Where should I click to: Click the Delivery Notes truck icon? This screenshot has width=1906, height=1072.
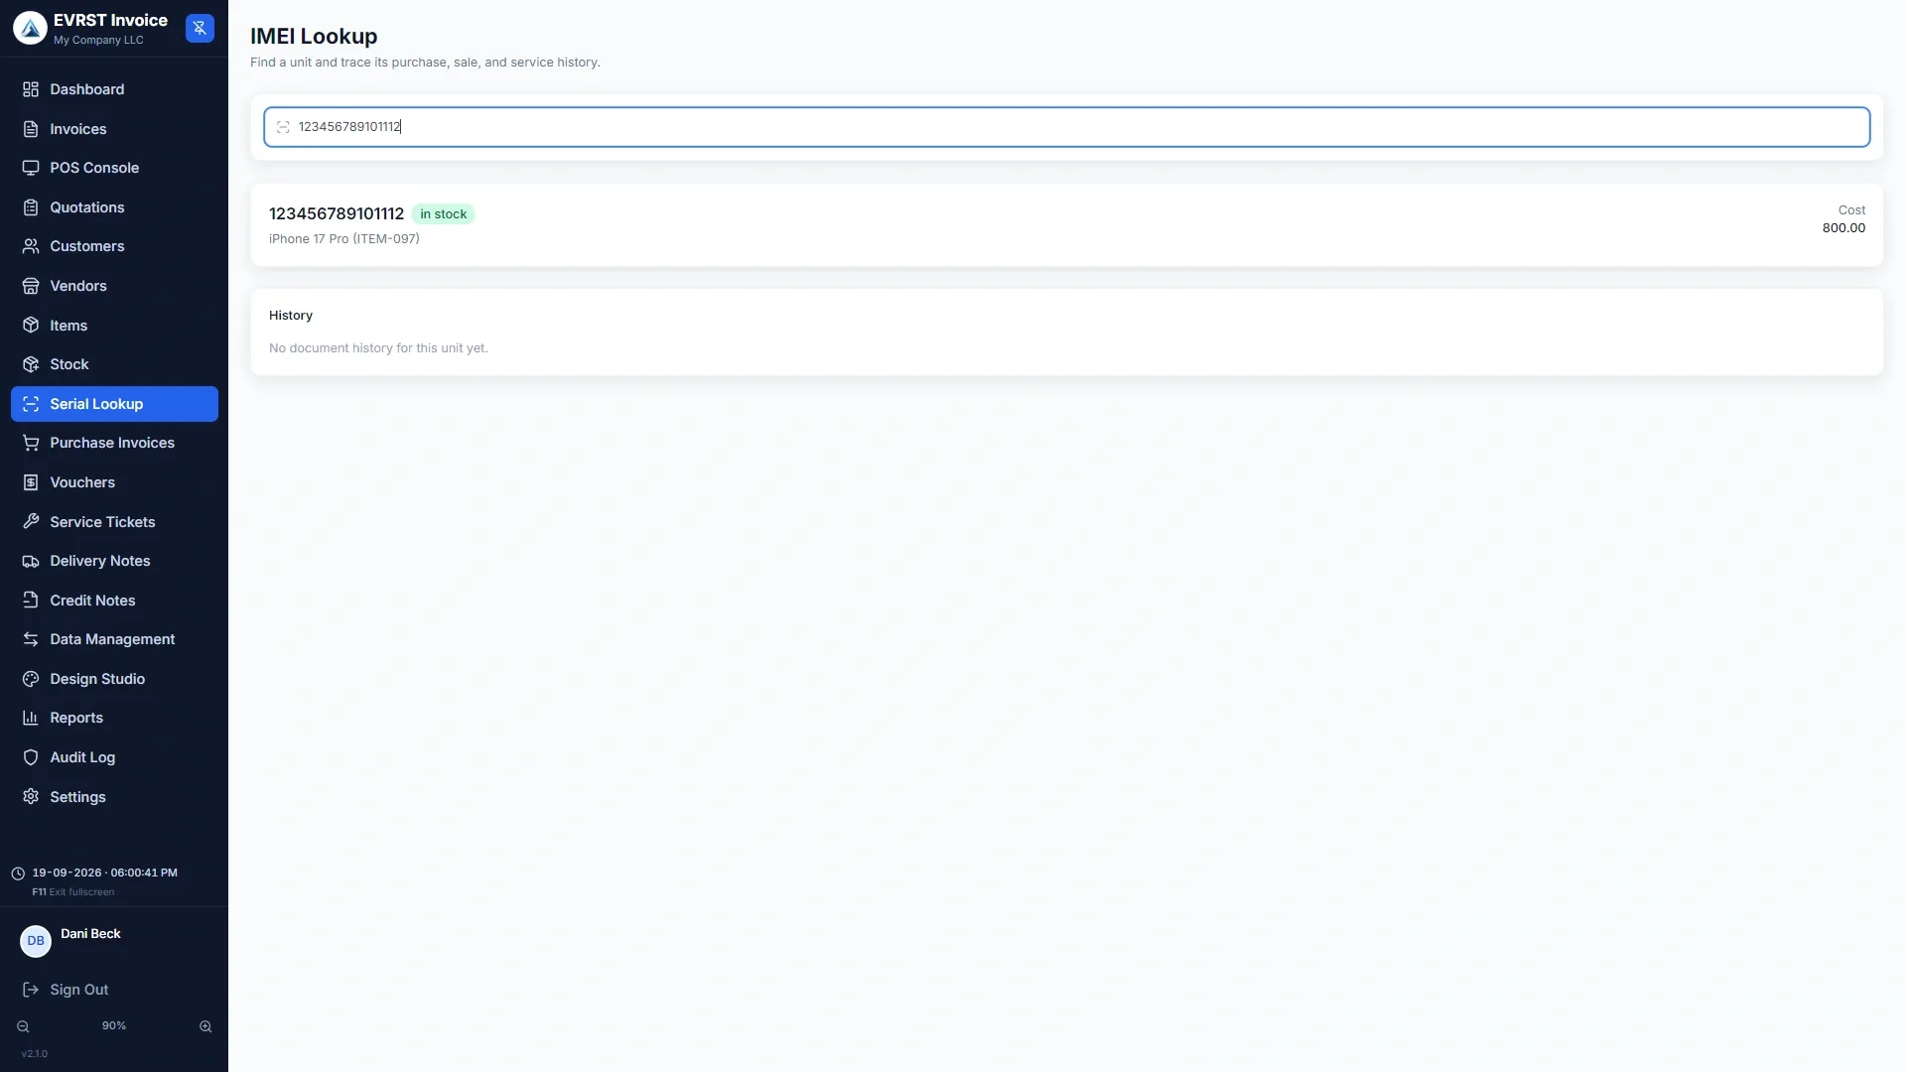tap(31, 561)
